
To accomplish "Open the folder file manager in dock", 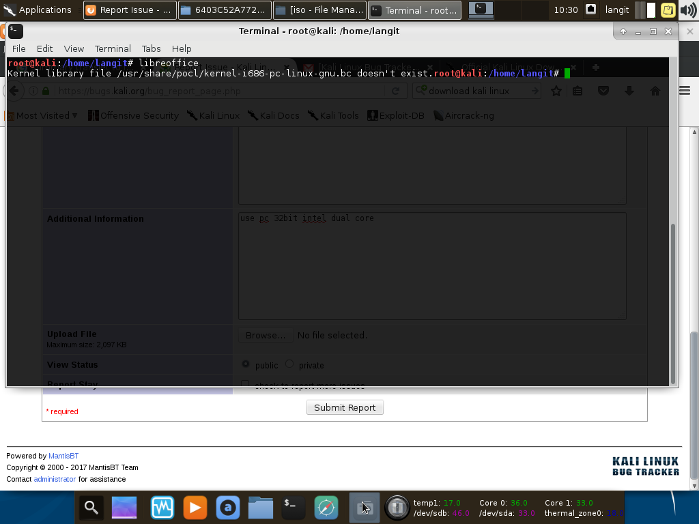I will (261, 508).
